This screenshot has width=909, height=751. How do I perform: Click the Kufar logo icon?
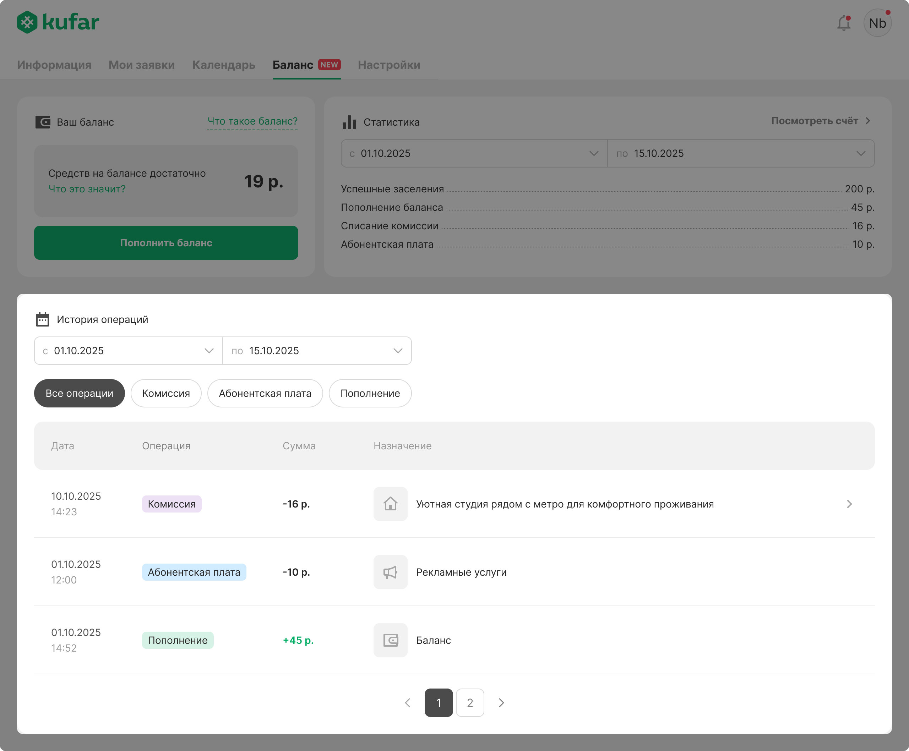[x=27, y=22]
